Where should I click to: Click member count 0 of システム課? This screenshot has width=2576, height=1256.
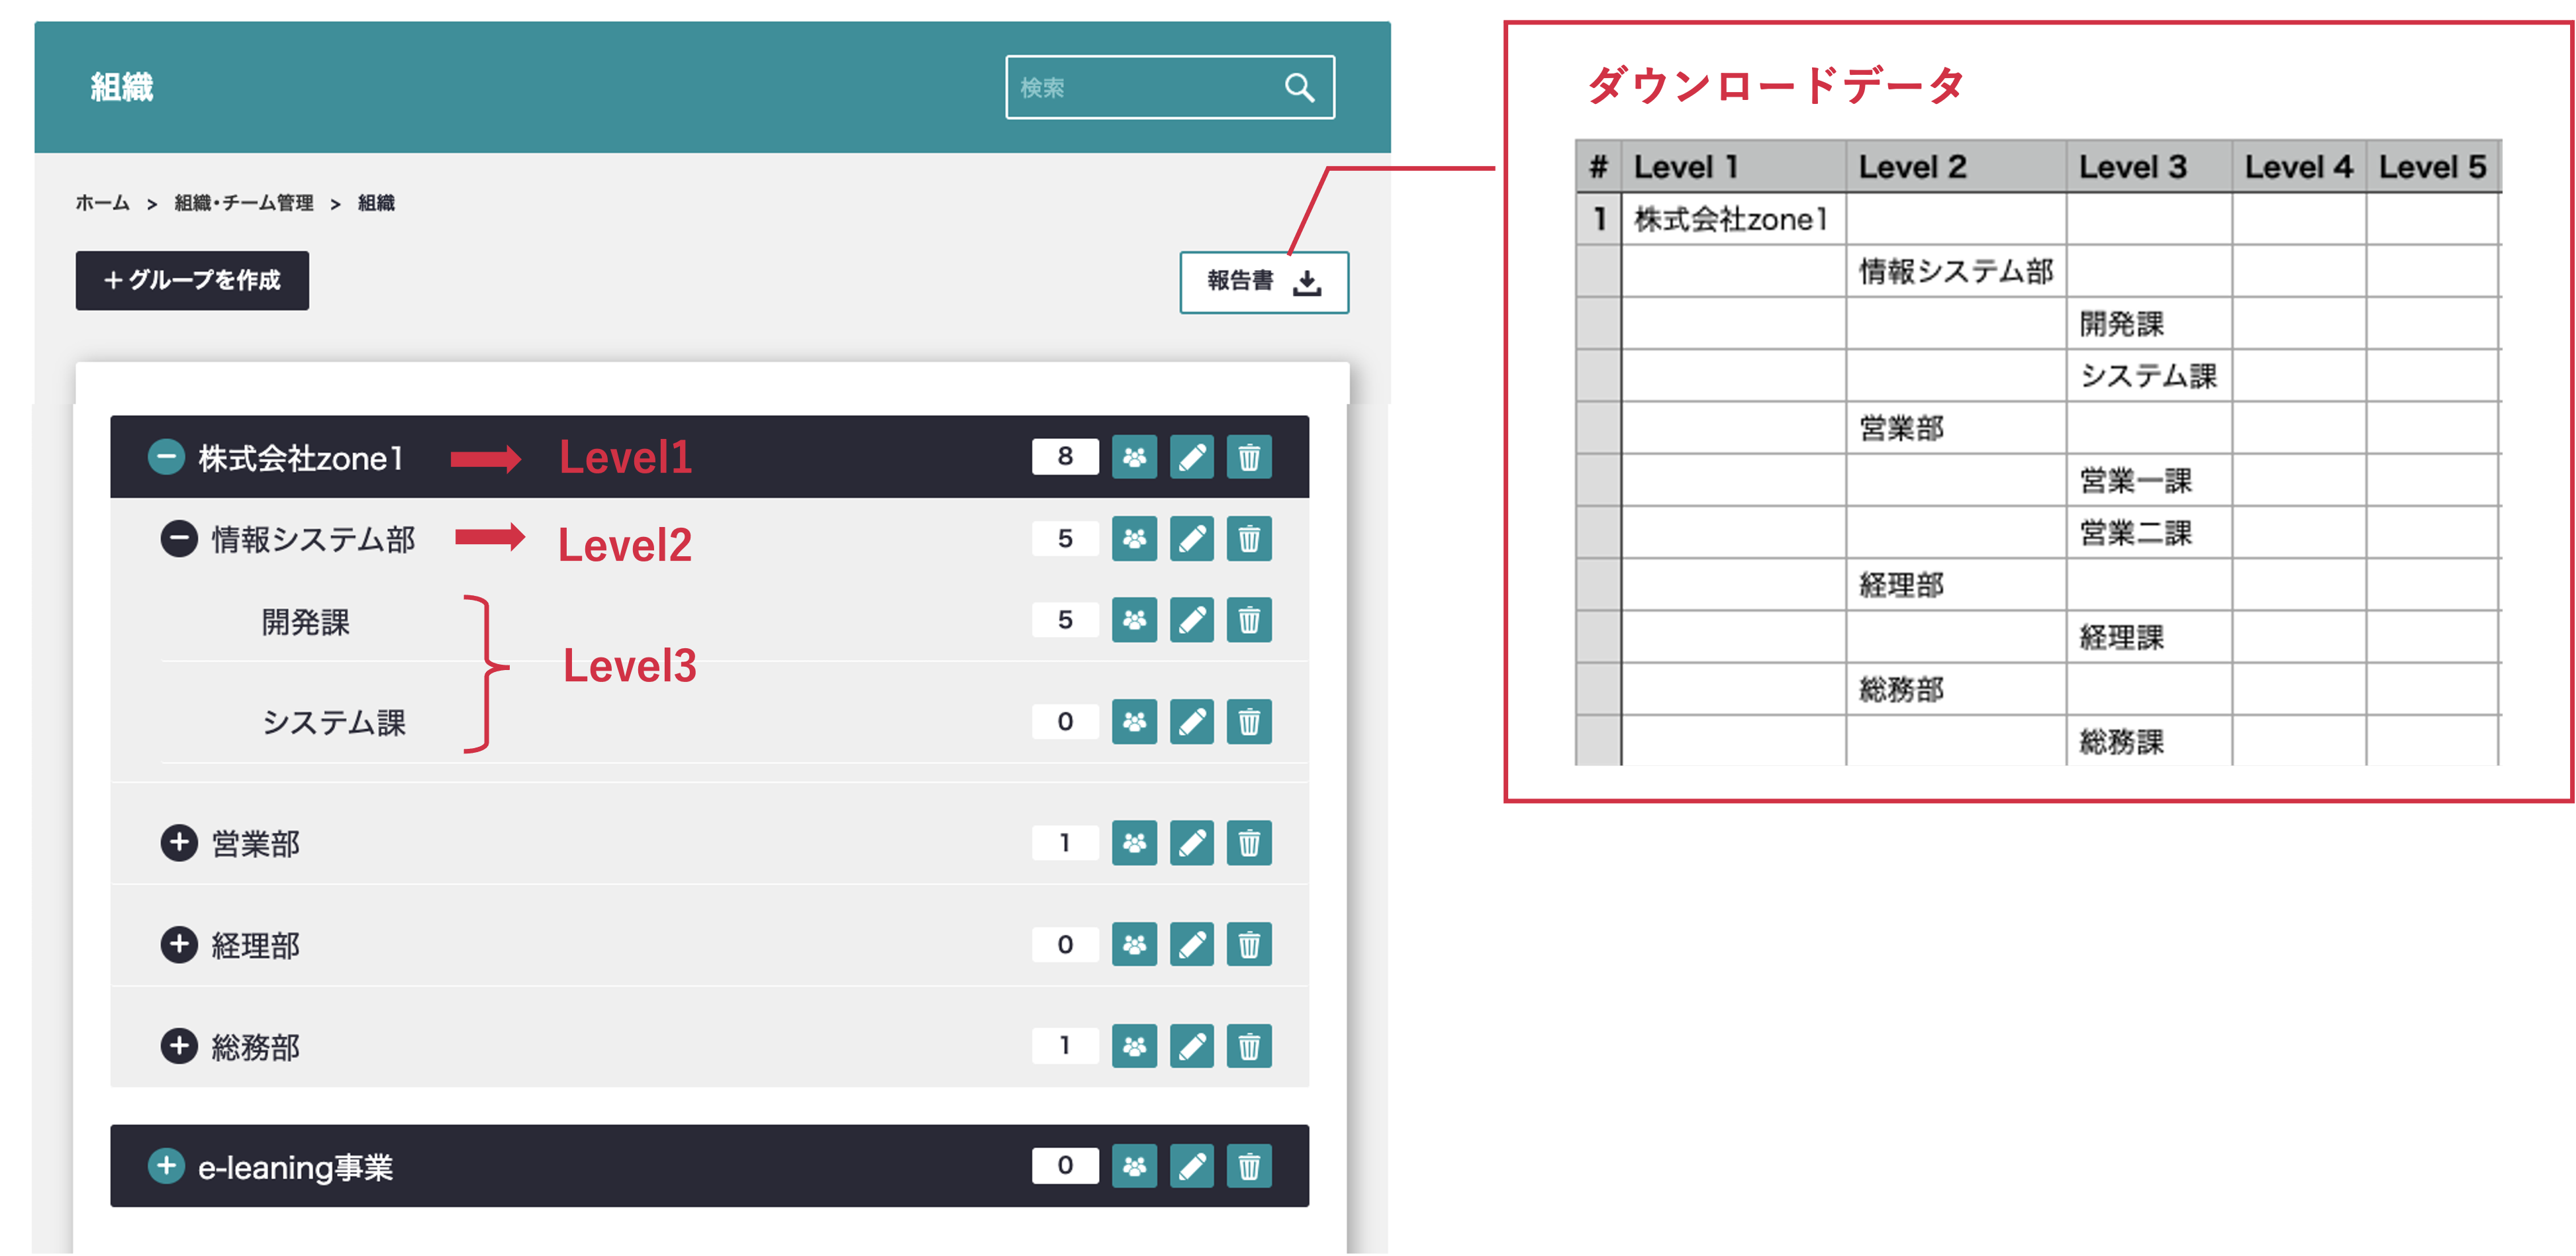tap(1065, 721)
